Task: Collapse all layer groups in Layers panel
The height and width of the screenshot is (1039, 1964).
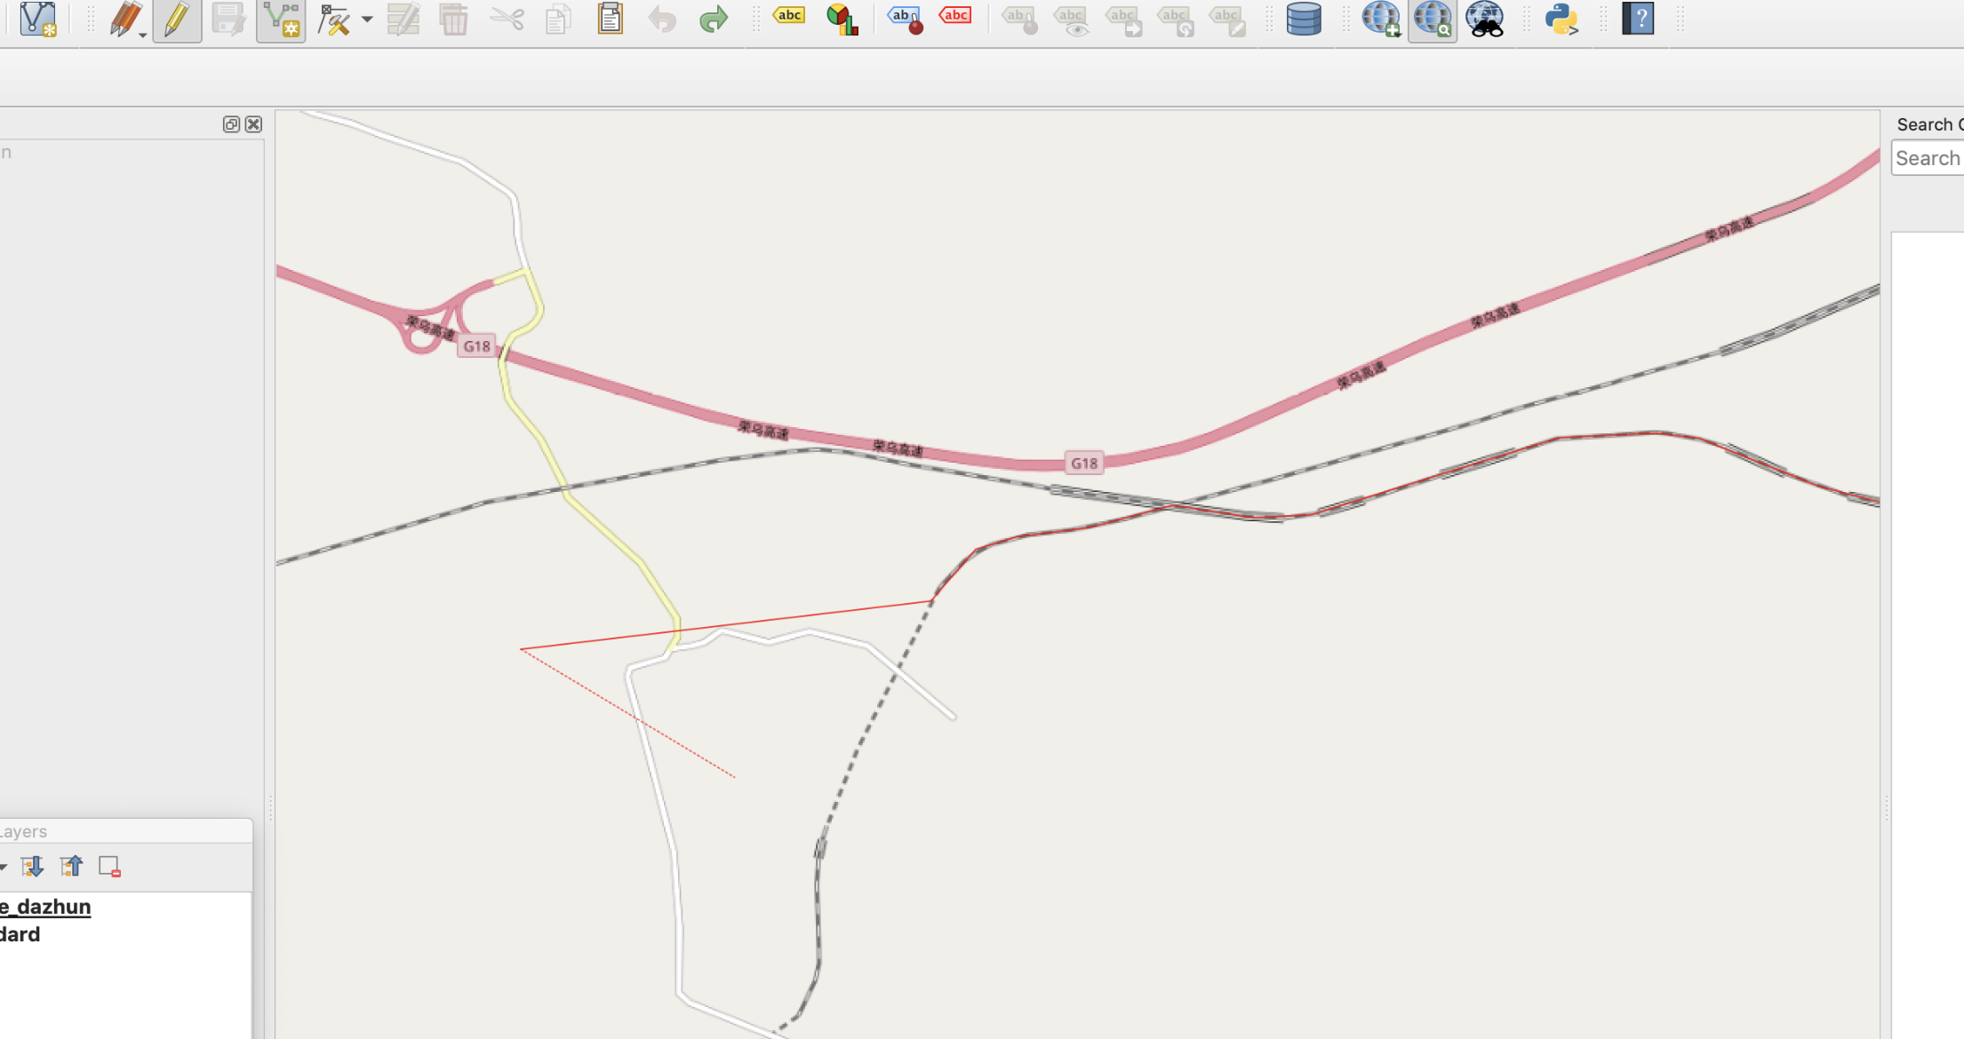Action: tap(72, 866)
